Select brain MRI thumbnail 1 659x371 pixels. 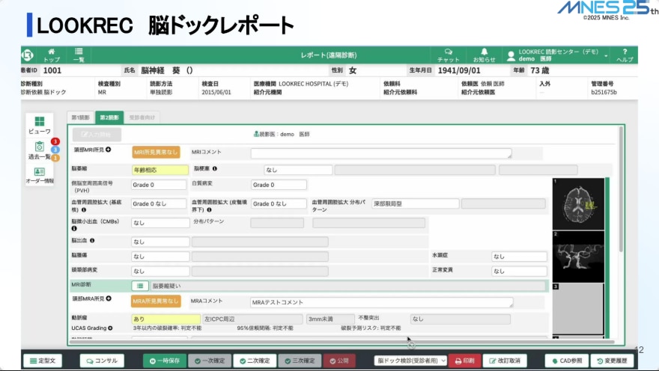click(x=578, y=203)
